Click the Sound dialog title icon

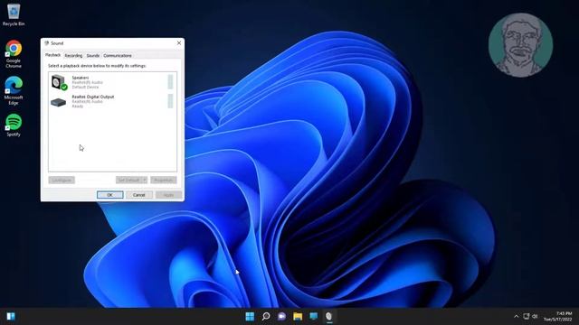(x=46, y=43)
